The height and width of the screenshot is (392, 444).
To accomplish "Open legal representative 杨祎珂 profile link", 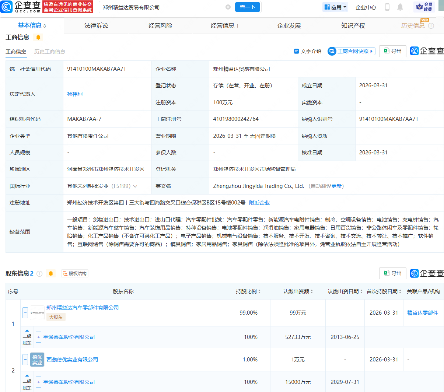I will click(x=75, y=94).
